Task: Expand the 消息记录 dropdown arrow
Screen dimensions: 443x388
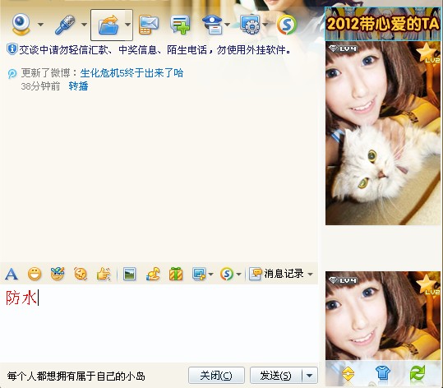Action: tap(310, 274)
